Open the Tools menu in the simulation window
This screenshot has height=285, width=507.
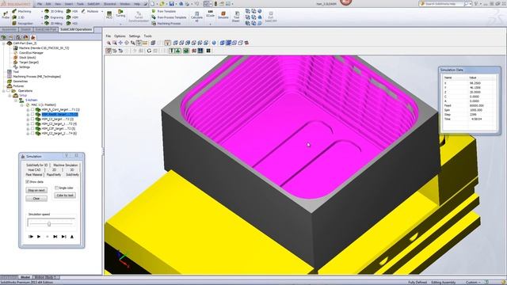pos(148,36)
